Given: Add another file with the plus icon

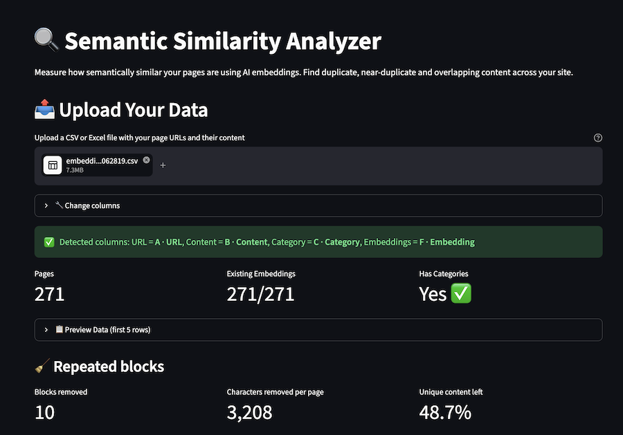Looking at the screenshot, I should pos(163,165).
